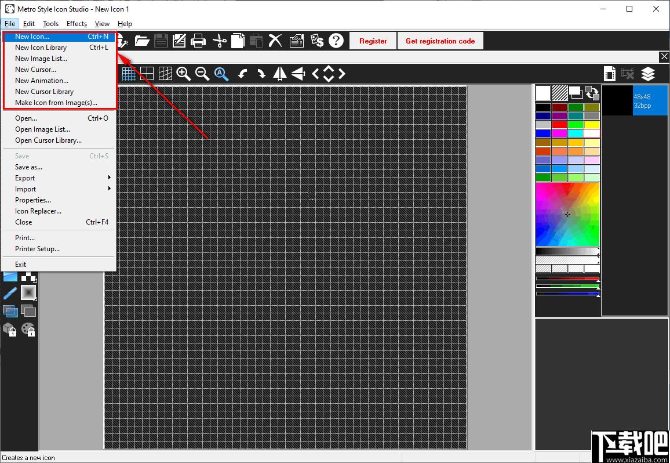Pick the bright red color swatch
Screen dimensions: 670x463
(x=559, y=125)
